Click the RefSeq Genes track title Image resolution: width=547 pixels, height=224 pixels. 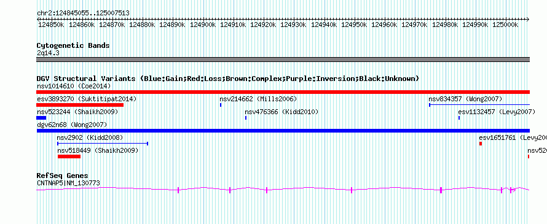tap(63, 176)
